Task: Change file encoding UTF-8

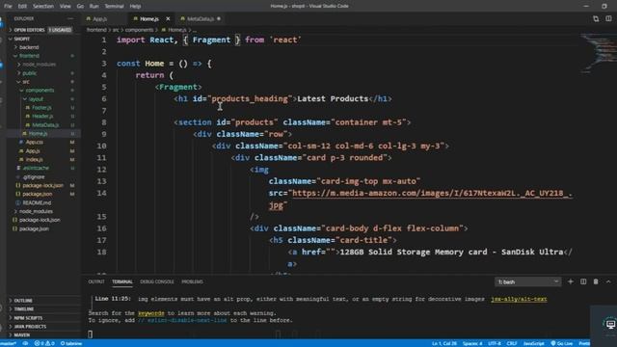Action: point(495,343)
